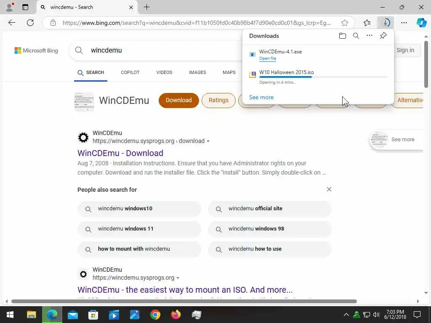The image size is (431, 323).
Task: Toggle the Downloads toolbar button
Action: [386, 23]
